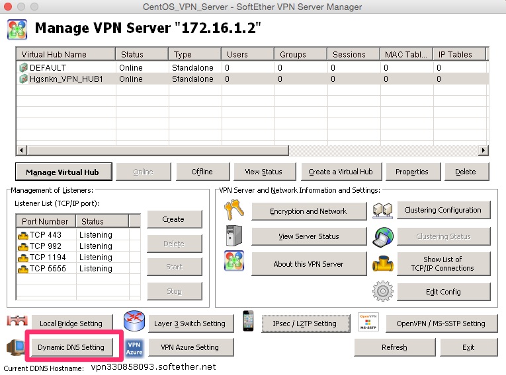This screenshot has height=375, width=506.
Task: Click the TCP 5555 listener icon
Action: 23,269
